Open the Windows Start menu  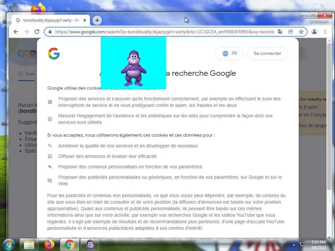[8, 244]
